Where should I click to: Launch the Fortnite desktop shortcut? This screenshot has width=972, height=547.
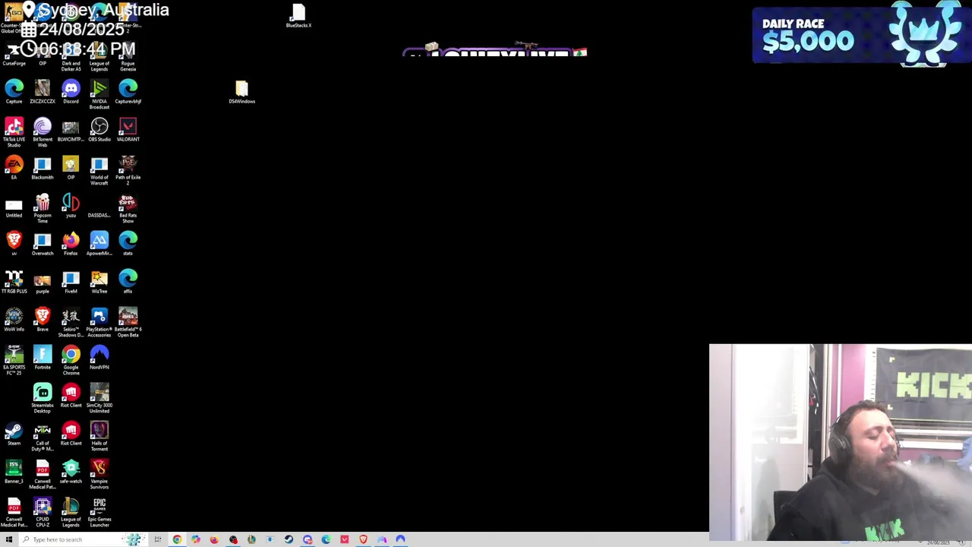click(x=43, y=356)
